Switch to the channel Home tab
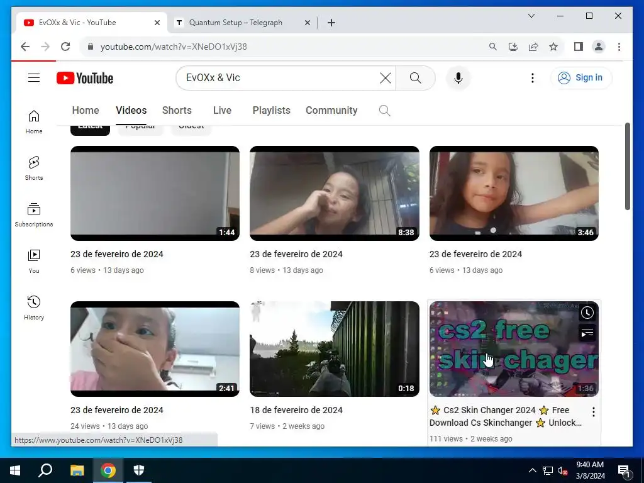The image size is (644, 483). point(86,110)
